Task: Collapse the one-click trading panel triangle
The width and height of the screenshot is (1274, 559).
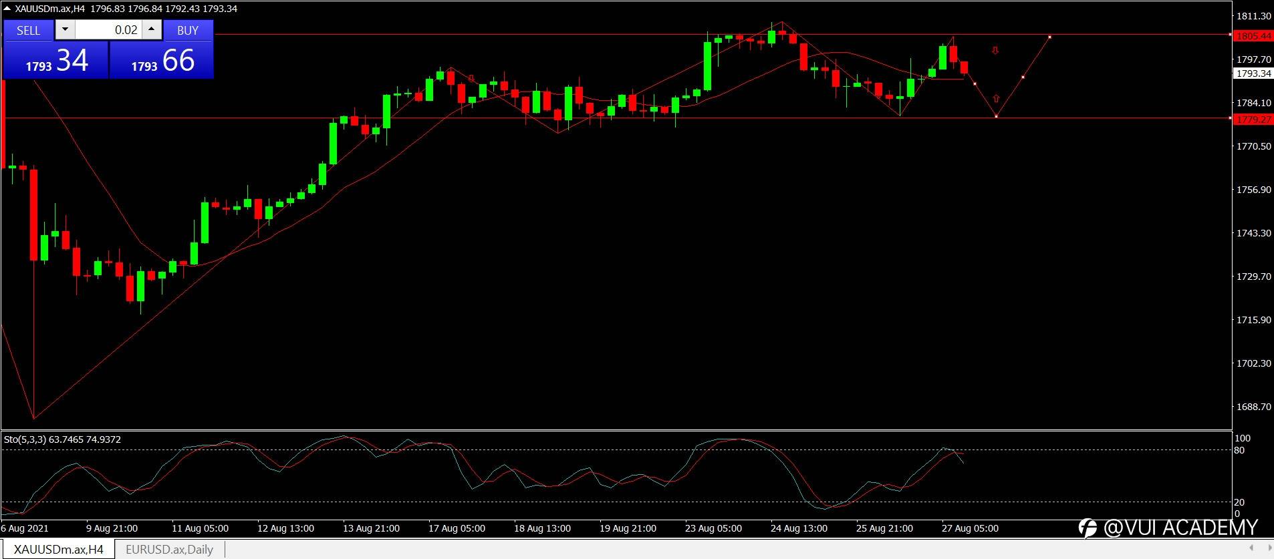Action: [x=7, y=9]
